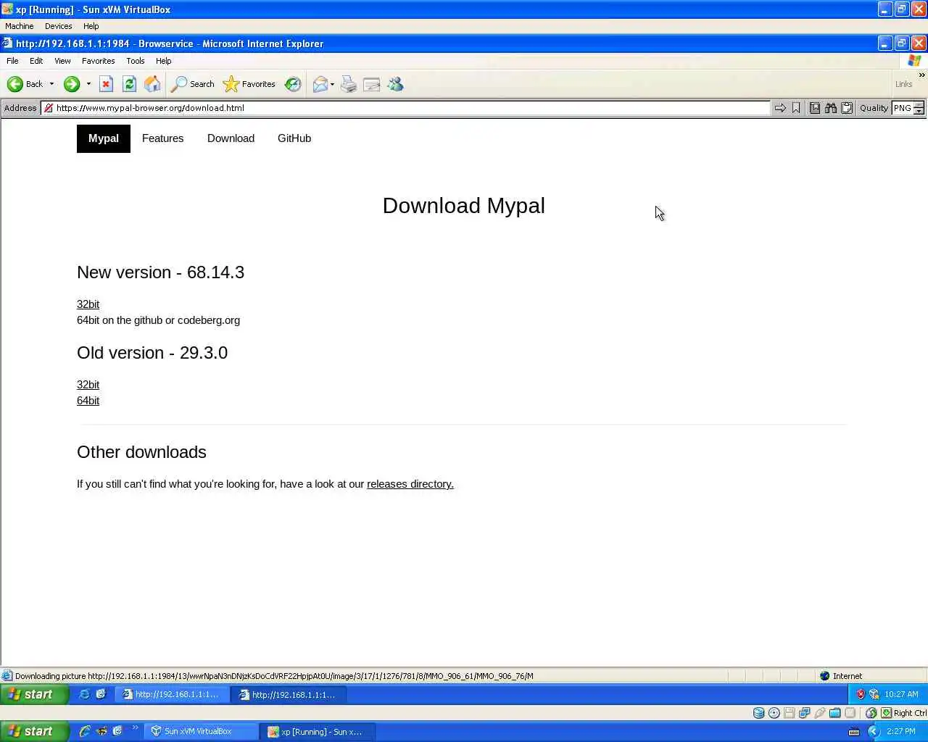This screenshot has width=928, height=742.
Task: Open the File menu in Internet Explorer
Action: 12,61
